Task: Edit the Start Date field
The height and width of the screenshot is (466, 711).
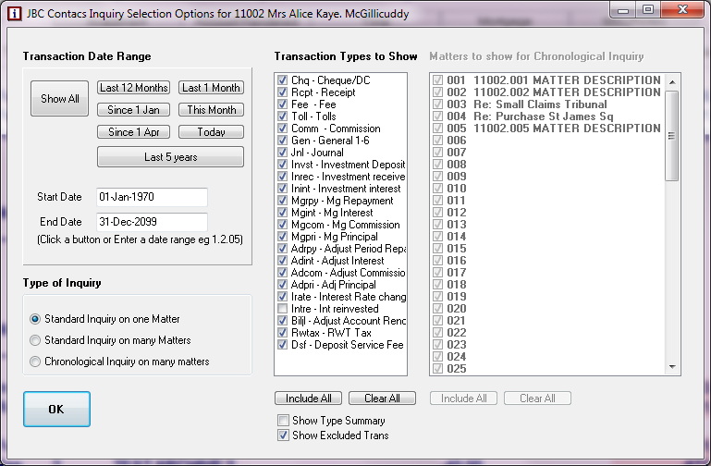Action: coord(151,197)
